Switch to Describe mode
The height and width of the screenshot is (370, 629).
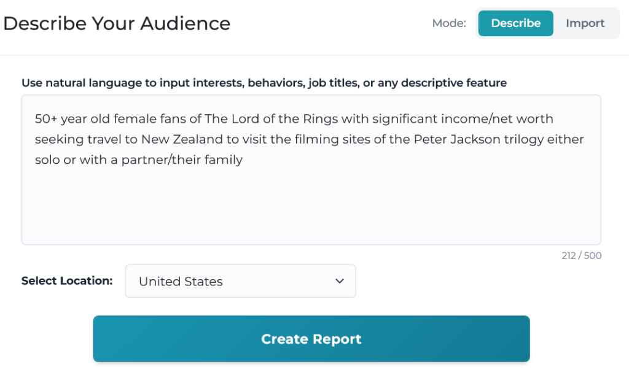tap(515, 23)
